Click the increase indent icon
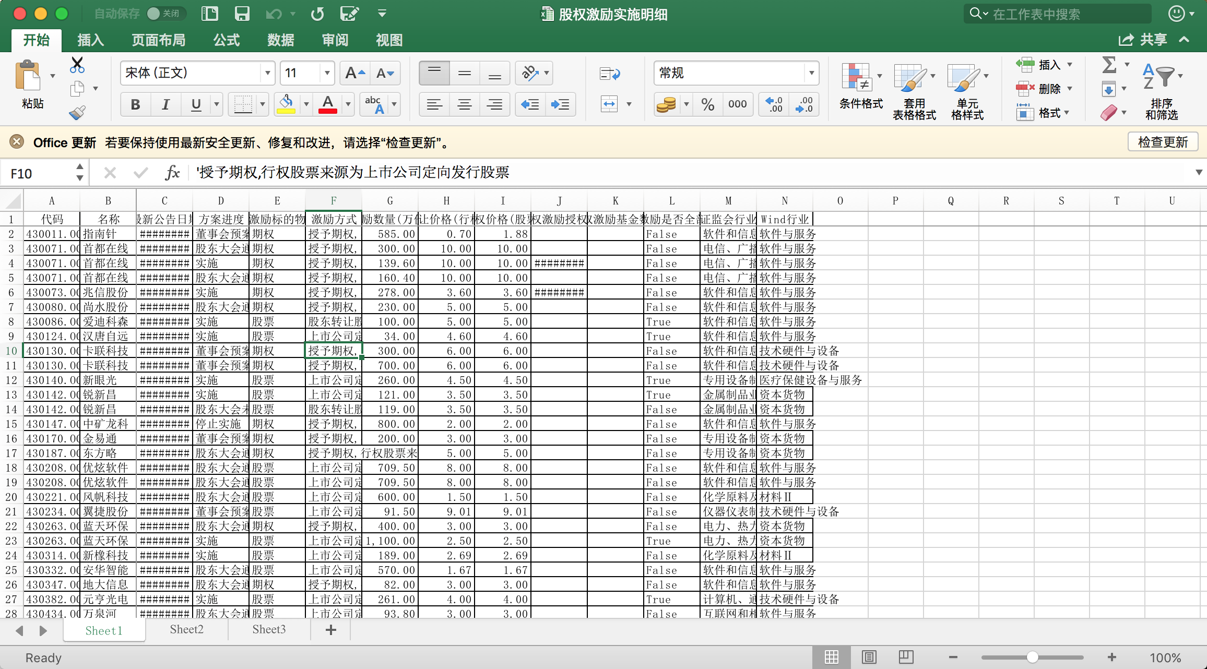The height and width of the screenshot is (669, 1207). (x=560, y=104)
